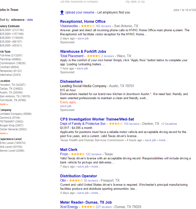Image resolution: width=196 pixels, height=209 pixels.
Task: Open Olin company link
Action: [63, 181]
